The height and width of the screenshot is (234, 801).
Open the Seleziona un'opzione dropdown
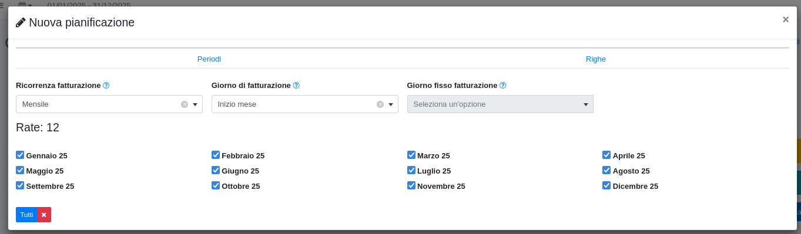coord(500,104)
